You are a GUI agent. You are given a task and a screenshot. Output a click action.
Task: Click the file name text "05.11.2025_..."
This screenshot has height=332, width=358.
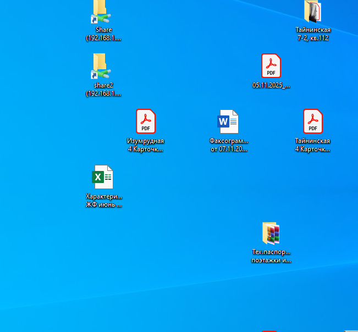271,85
